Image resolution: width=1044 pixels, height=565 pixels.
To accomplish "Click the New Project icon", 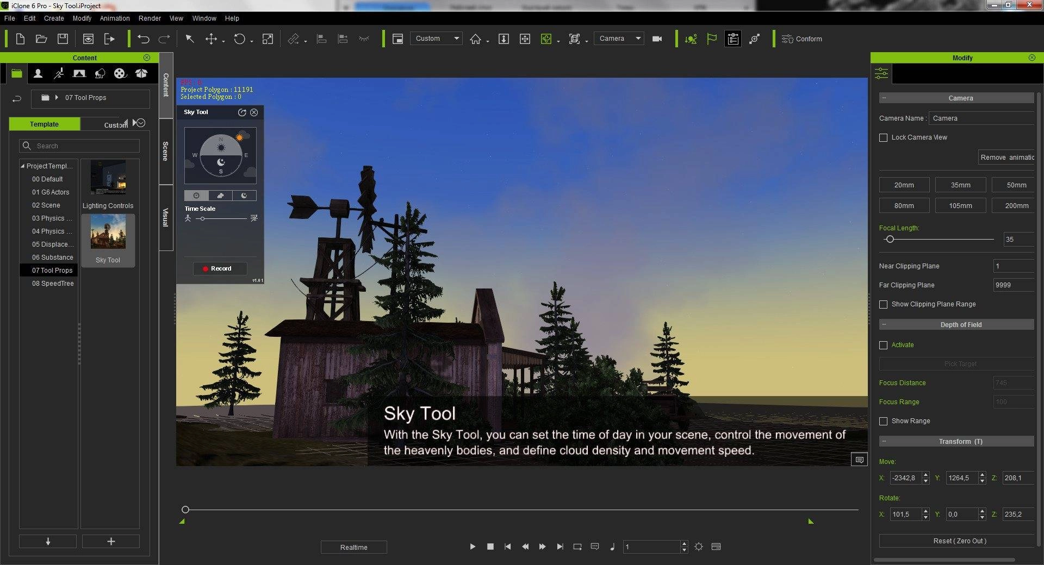I will 20,39.
